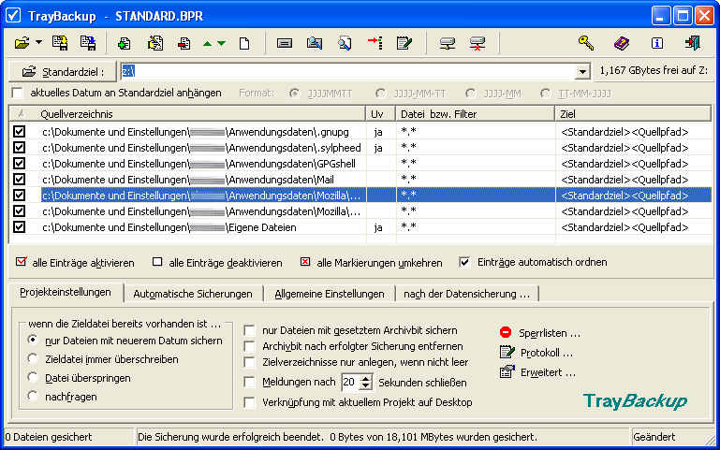The height and width of the screenshot is (450, 720).
Task: Uncheck the .gnupg entry checkbox
Action: [19, 132]
